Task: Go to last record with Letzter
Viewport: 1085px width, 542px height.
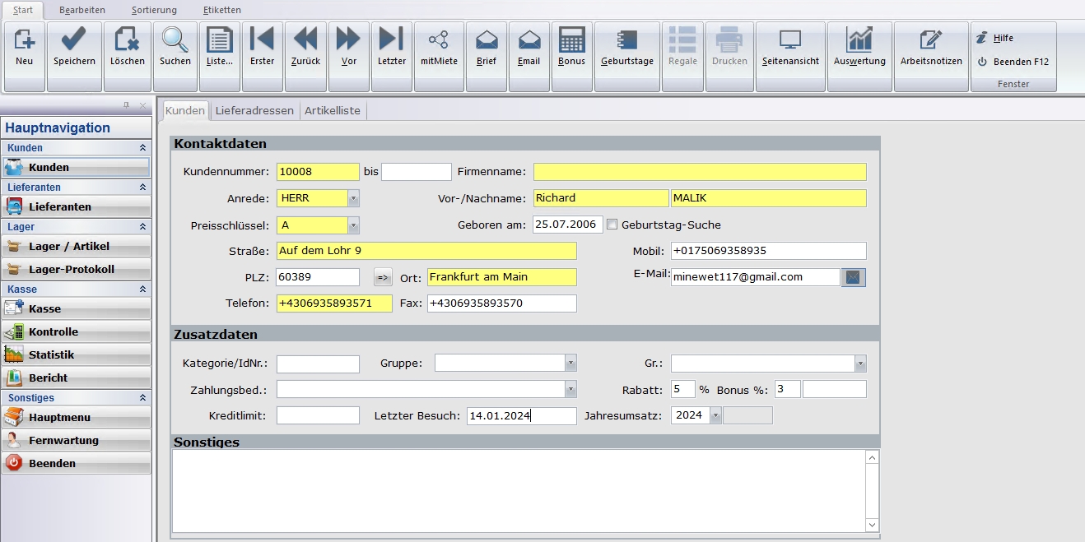Action: coord(391,40)
